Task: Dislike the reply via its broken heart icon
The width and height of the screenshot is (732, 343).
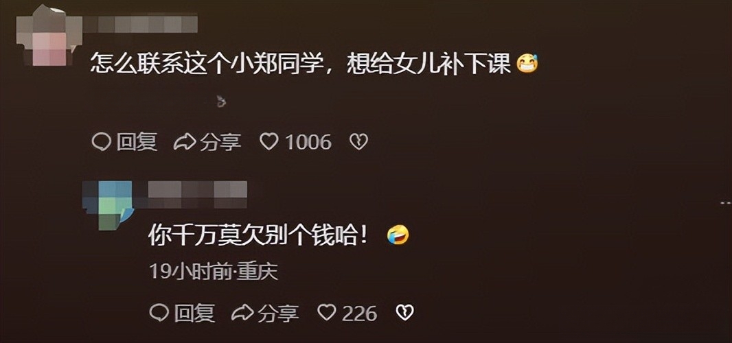Action: [404, 313]
